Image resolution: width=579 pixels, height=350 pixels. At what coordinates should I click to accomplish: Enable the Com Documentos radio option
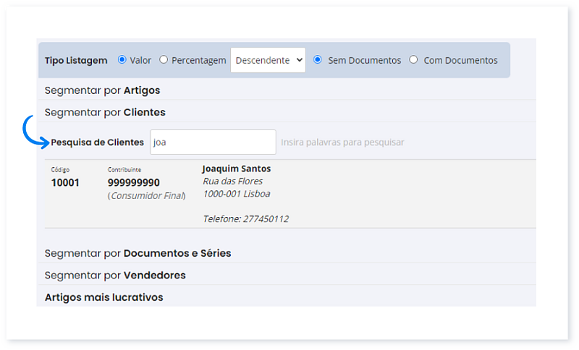point(413,60)
